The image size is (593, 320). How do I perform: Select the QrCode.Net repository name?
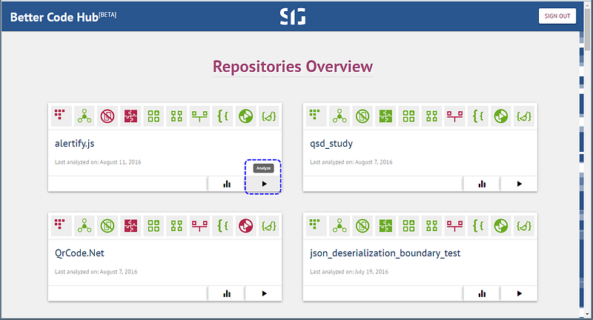pos(79,253)
